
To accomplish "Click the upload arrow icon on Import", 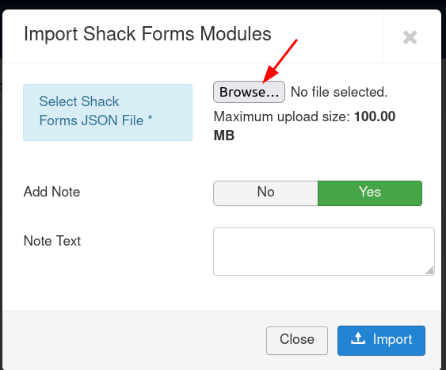I will click(358, 338).
